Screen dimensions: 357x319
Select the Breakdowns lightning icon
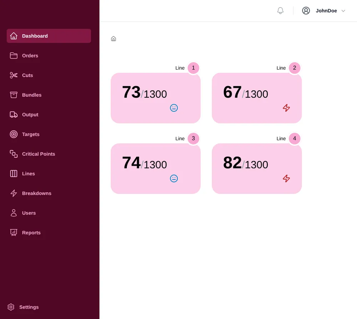[13, 193]
